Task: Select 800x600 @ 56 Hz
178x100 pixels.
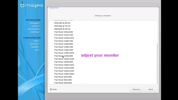Action: [x=62, y=26]
